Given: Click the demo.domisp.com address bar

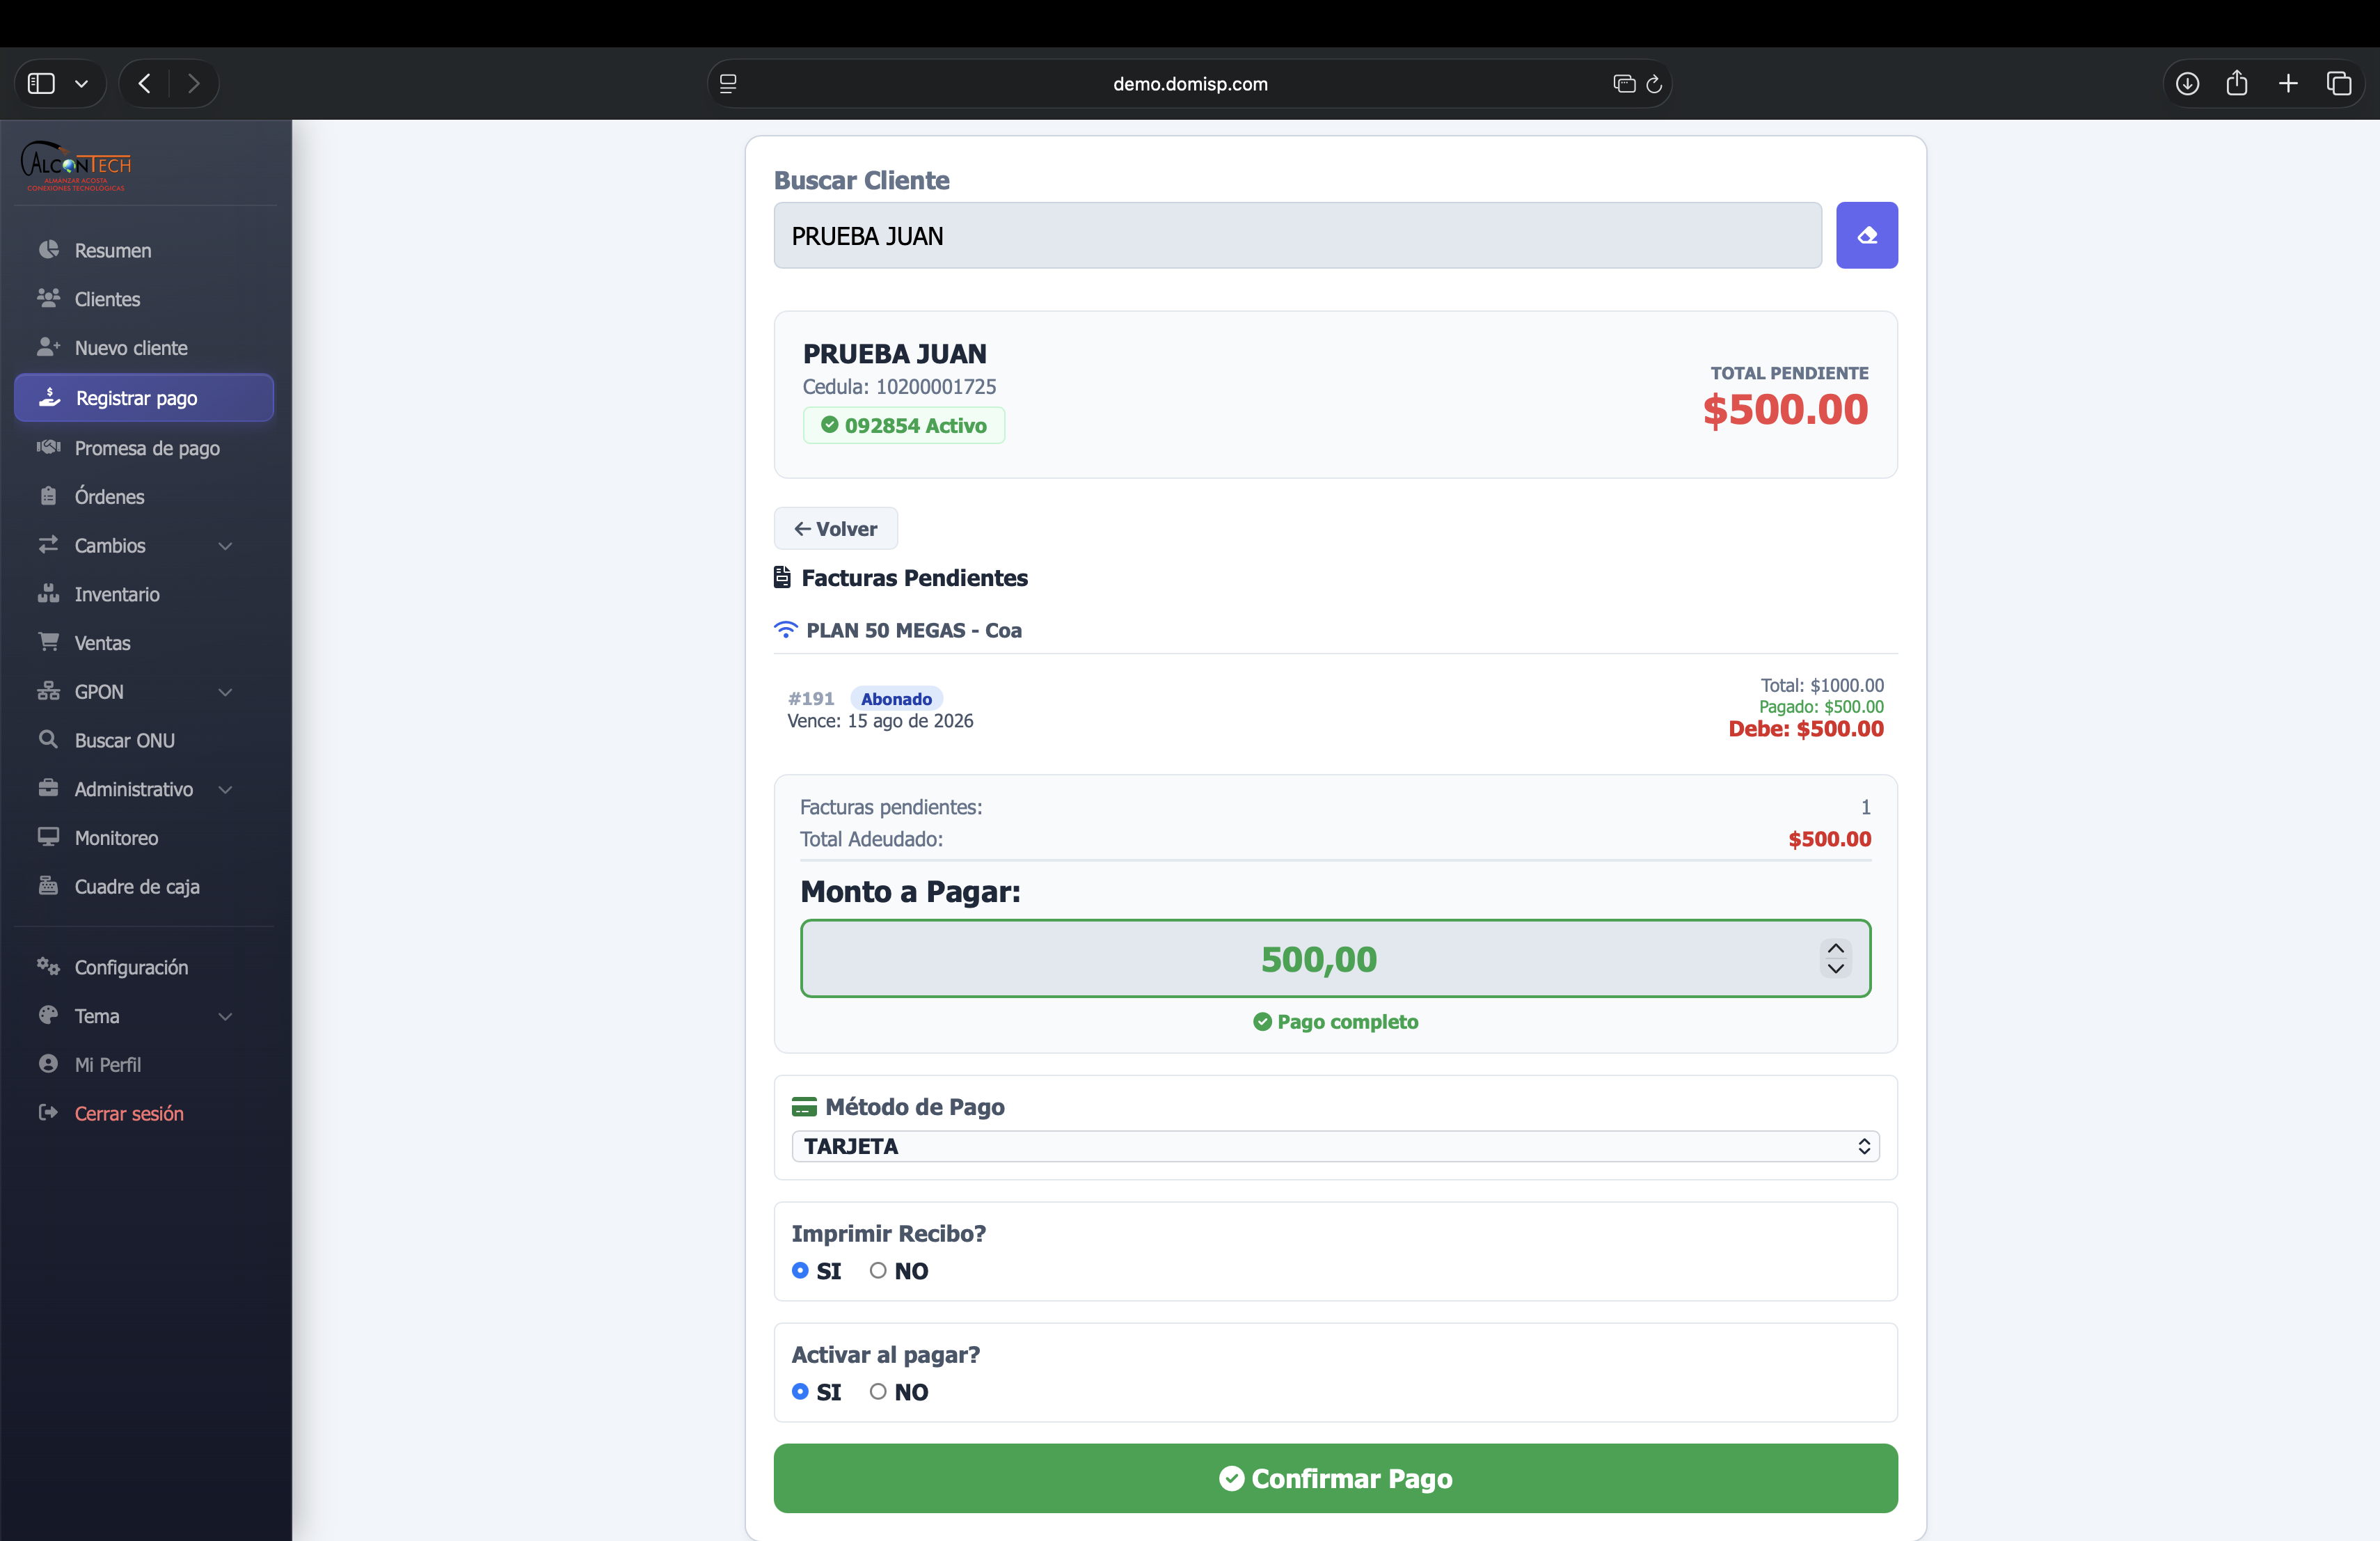Looking at the screenshot, I should pos(1190,84).
